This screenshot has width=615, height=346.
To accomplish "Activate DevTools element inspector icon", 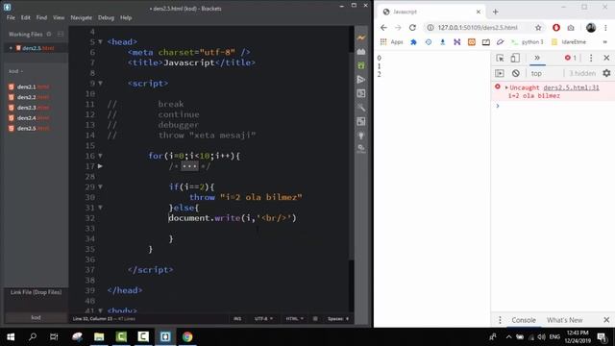I will pyautogui.click(x=500, y=58).
